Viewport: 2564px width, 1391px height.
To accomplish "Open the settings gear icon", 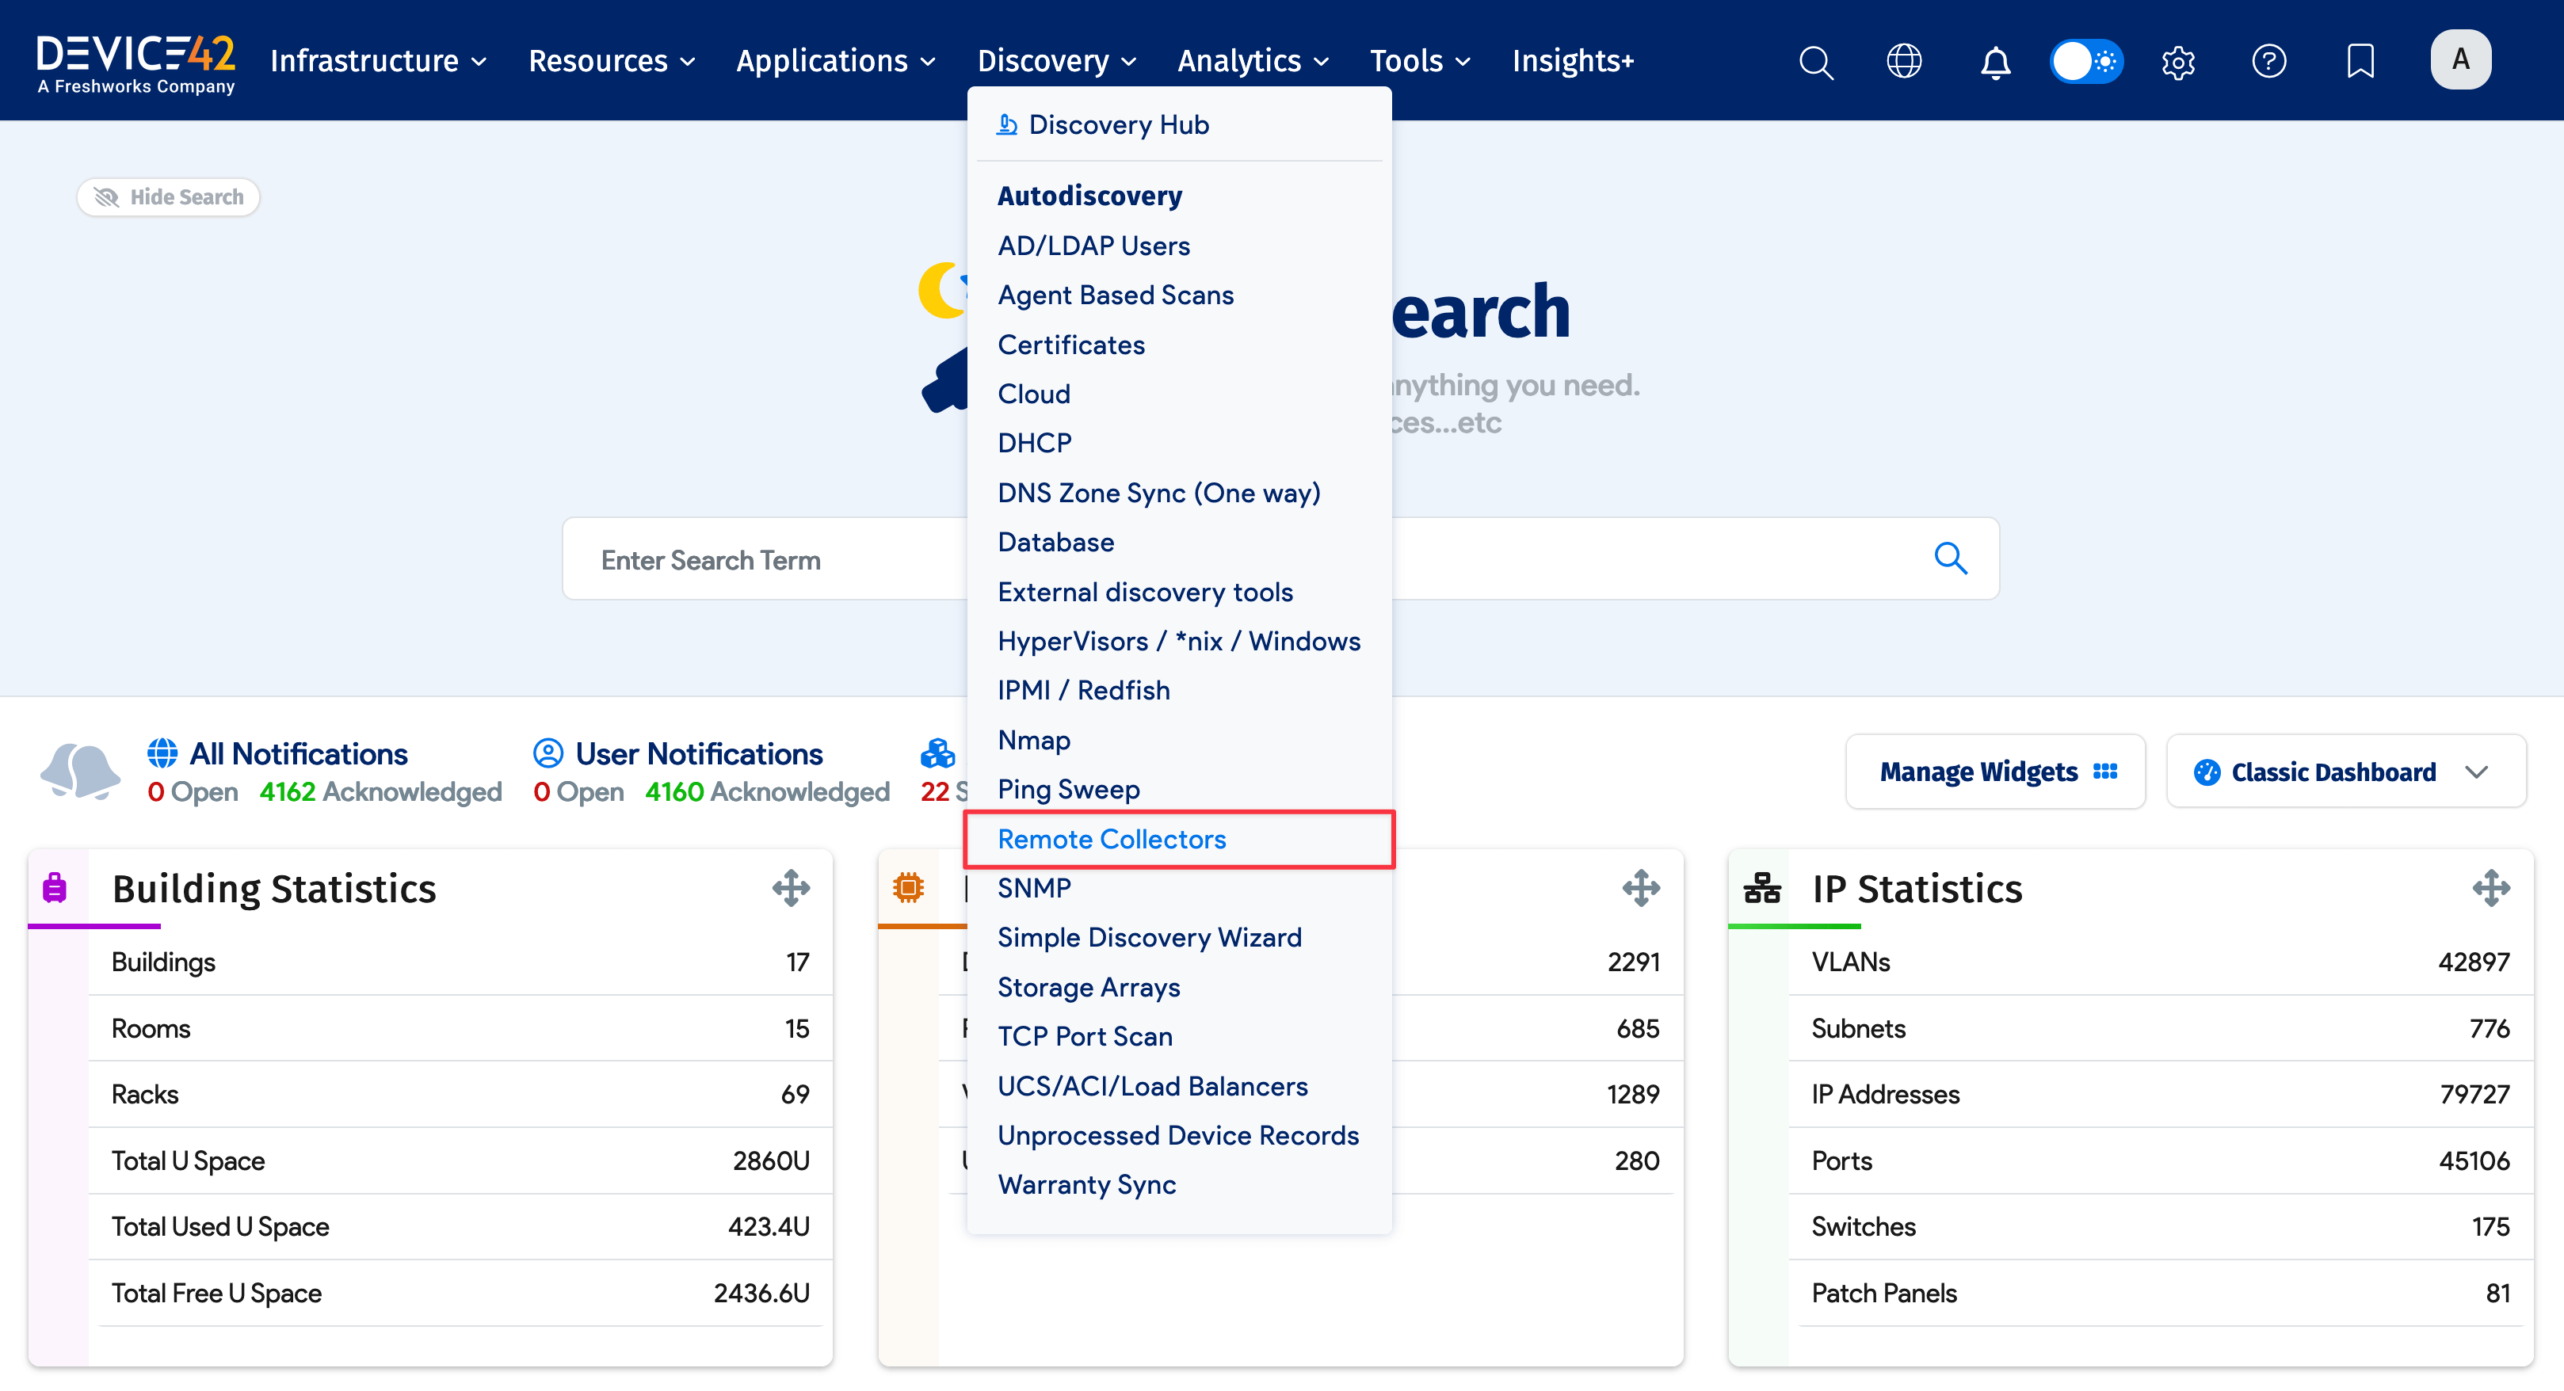I will tap(2178, 62).
